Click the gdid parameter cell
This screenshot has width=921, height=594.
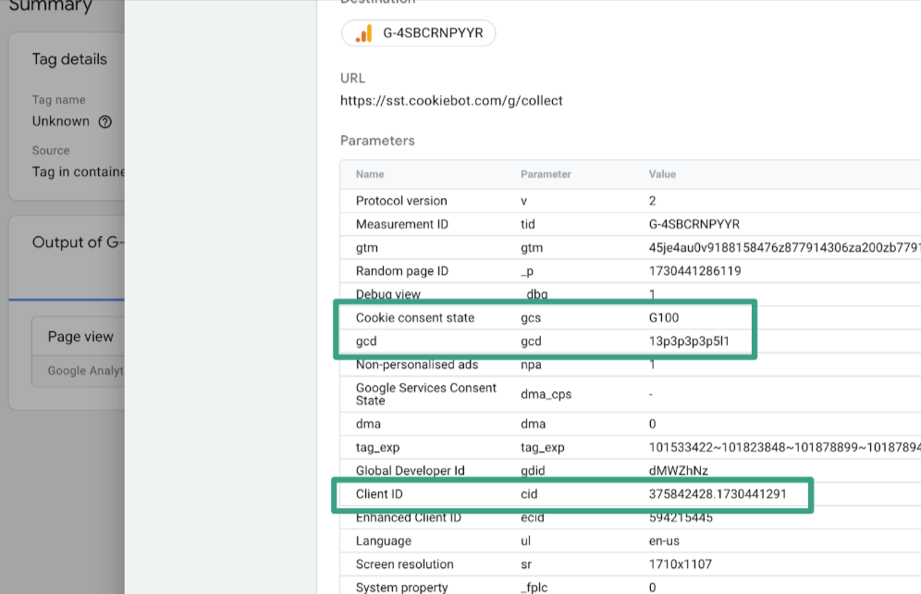tap(533, 471)
